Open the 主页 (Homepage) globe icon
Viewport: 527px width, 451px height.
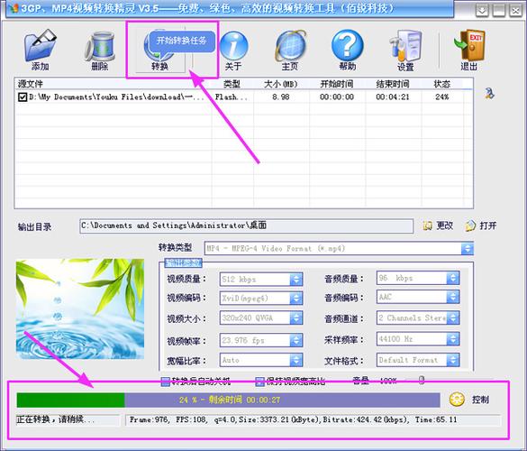(x=290, y=46)
